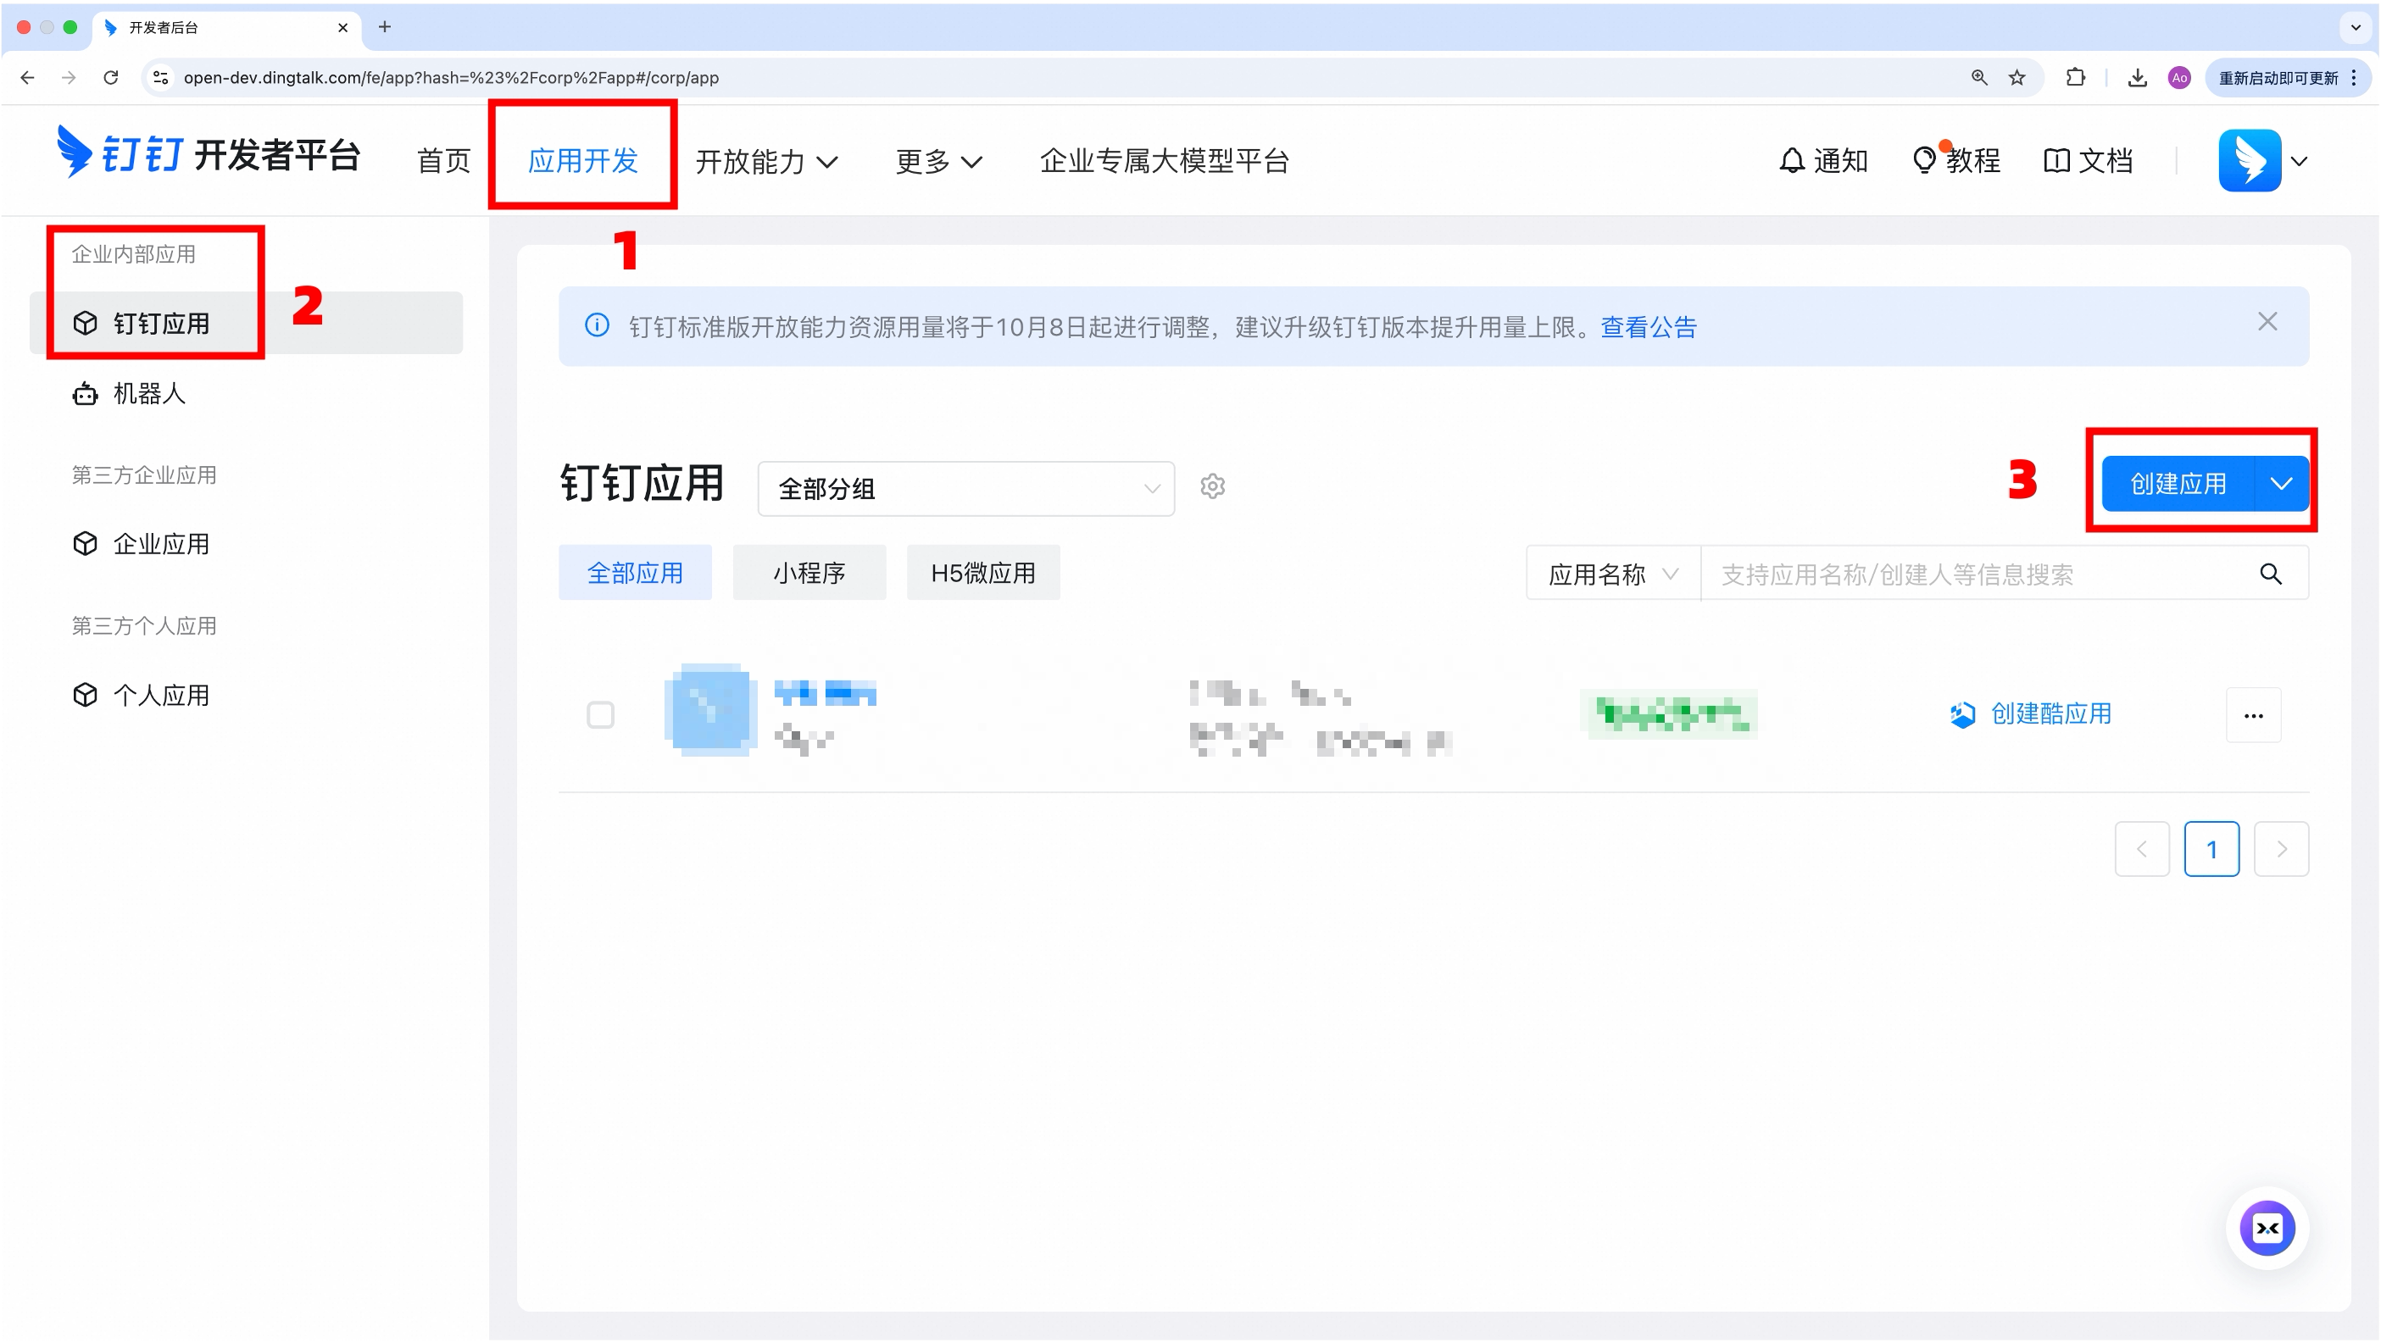Open the group settings gear
This screenshot has height=1343, width=2381.
coord(1212,486)
